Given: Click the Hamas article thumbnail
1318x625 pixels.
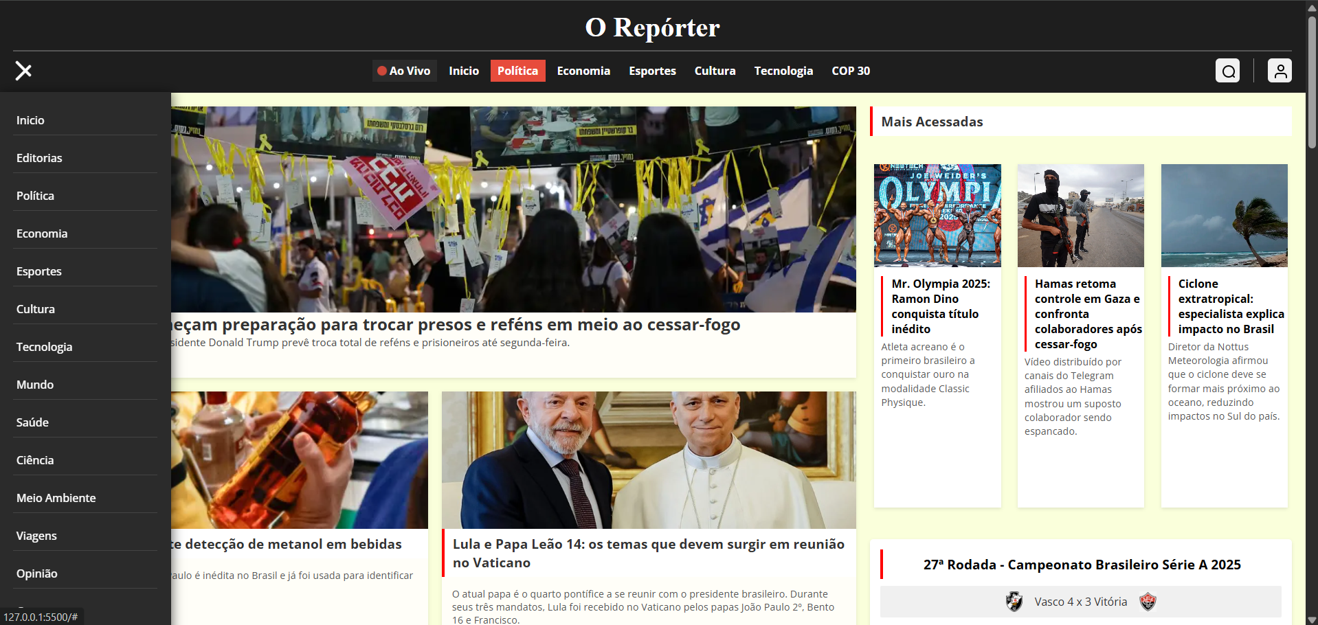Looking at the screenshot, I should [x=1080, y=215].
